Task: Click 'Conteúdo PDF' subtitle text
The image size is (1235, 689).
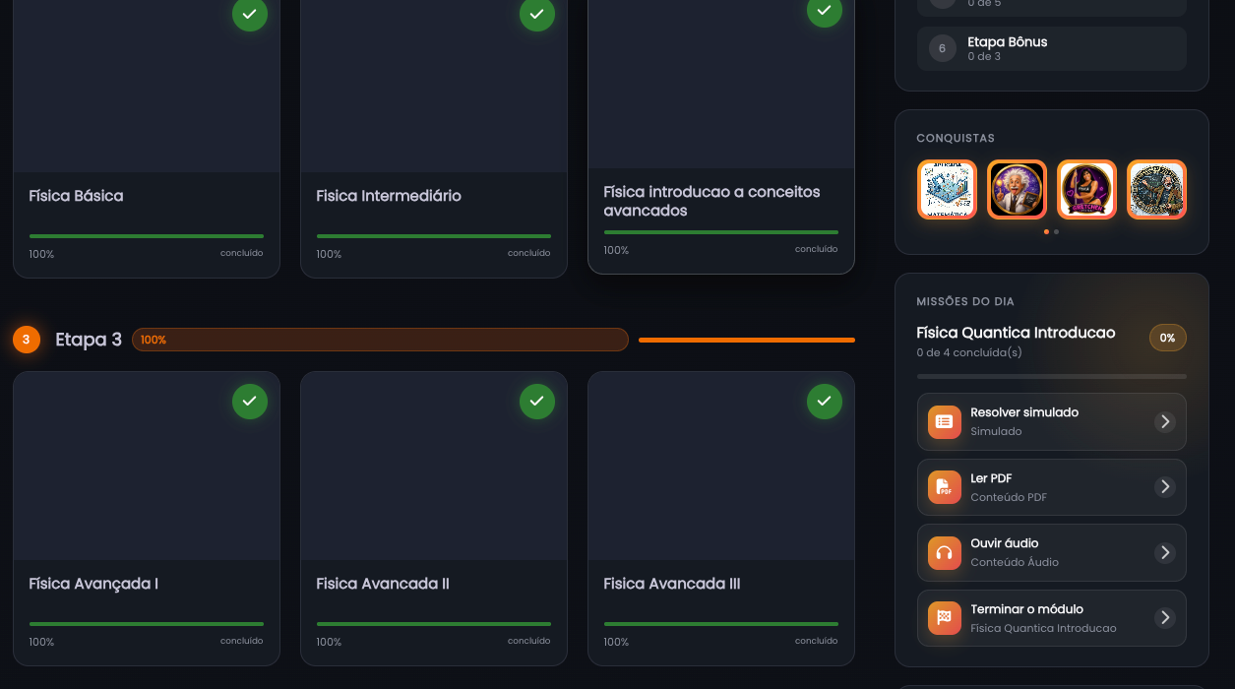Action: pyautogui.click(x=1009, y=497)
